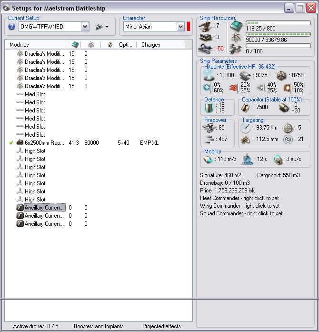Image resolution: width=319 pixels, height=332 pixels.
Task: Click the CPU icon column header
Action: (x=75, y=45)
